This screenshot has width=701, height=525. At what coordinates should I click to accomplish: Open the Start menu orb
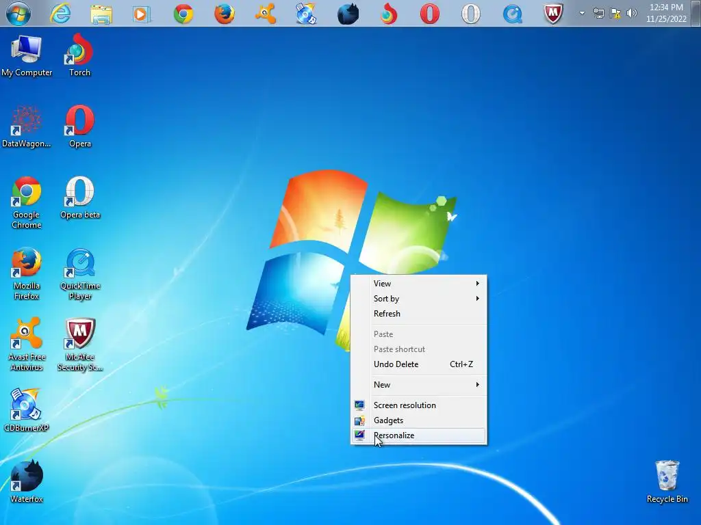pos(18,14)
